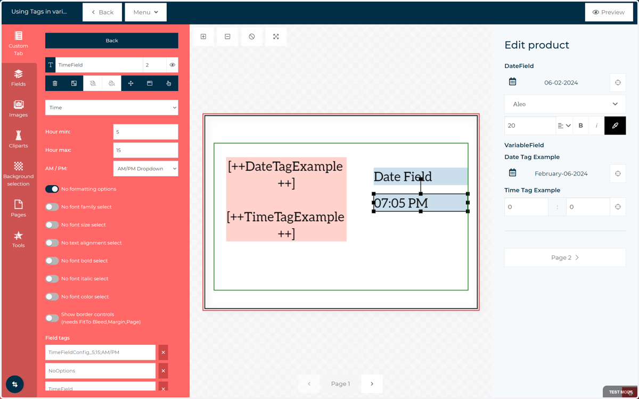The height and width of the screenshot is (399, 639).
Task: Enable No text alignment select toggle
Action: pyautogui.click(x=52, y=243)
